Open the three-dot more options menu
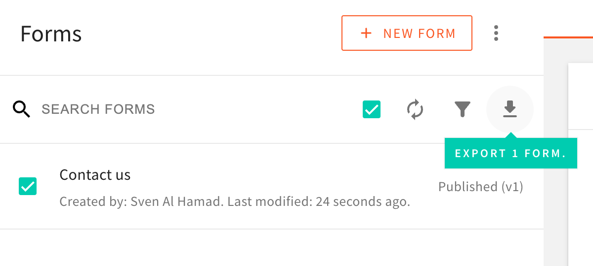 tap(496, 33)
